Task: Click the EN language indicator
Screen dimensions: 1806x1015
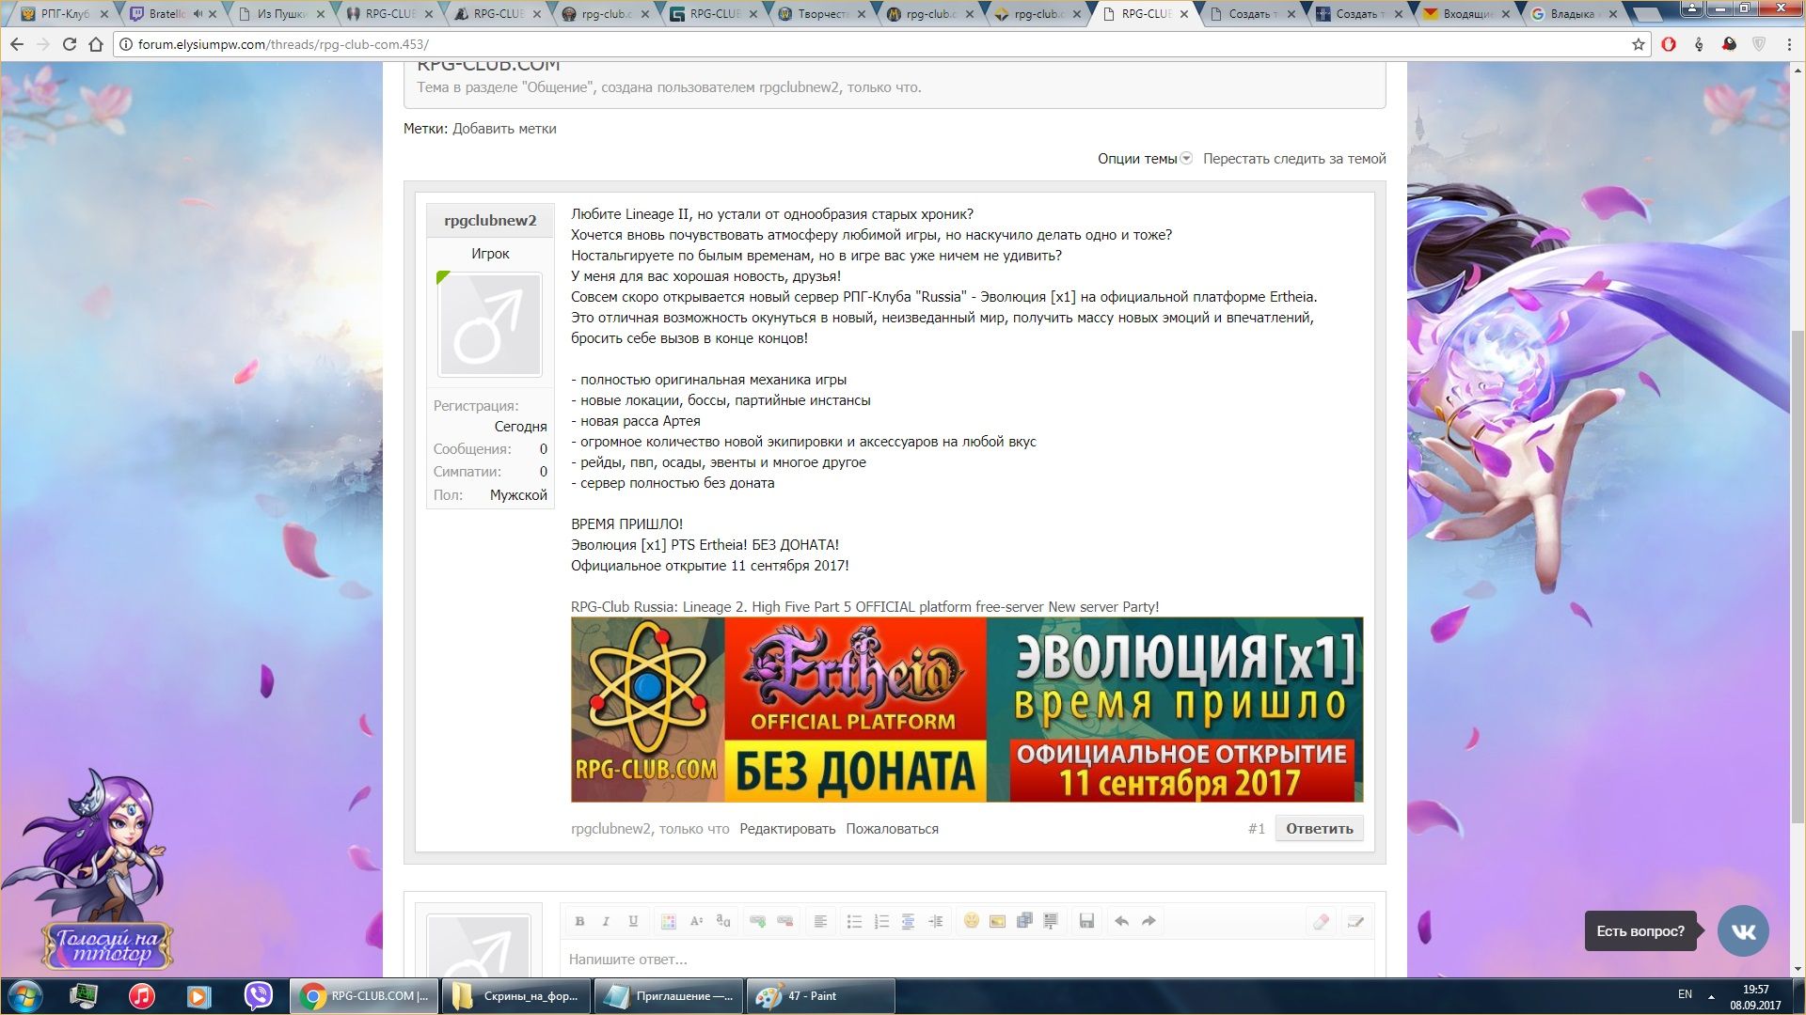Action: coord(1685,994)
